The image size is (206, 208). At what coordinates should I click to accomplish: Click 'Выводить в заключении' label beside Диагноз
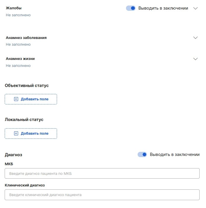coord(175,154)
